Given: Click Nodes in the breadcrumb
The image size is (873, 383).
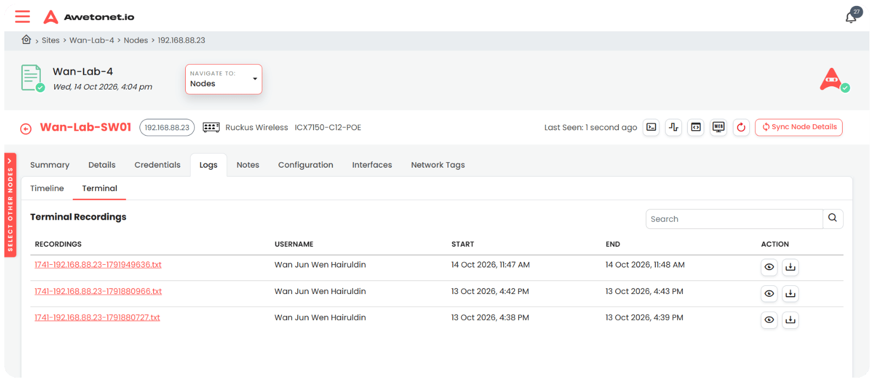Looking at the screenshot, I should pos(136,40).
